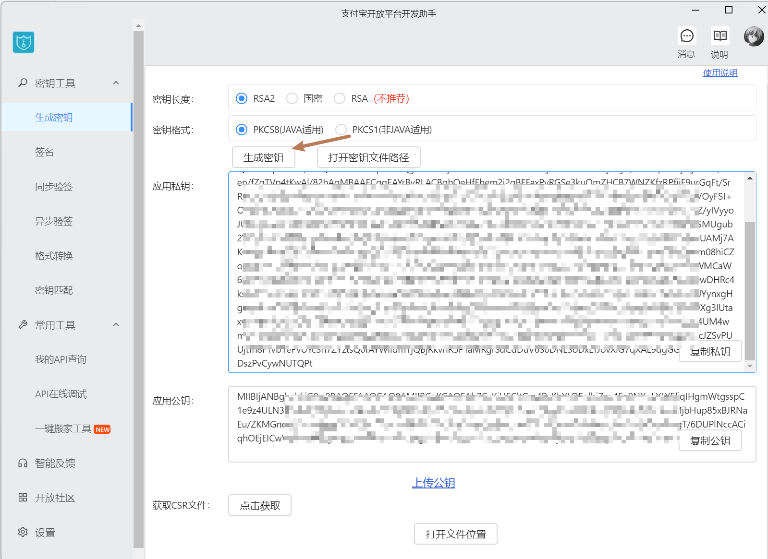The image size is (768, 559).
Task: Click inside the 应用公钥 text area
Action: (x=492, y=424)
